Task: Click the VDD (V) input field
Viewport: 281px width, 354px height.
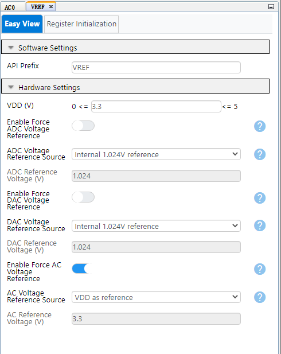Action: pyautogui.click(x=156, y=106)
